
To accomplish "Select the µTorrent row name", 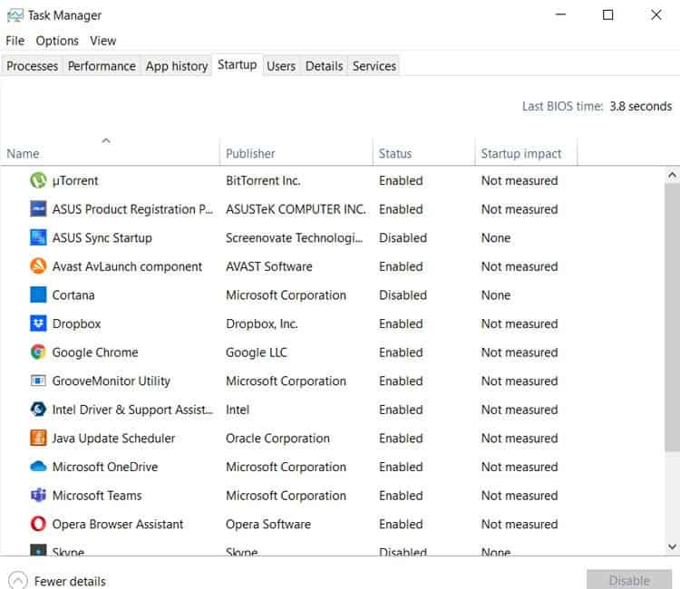I will coord(75,180).
